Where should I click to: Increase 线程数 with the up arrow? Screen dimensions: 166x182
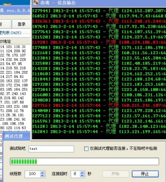42,172
